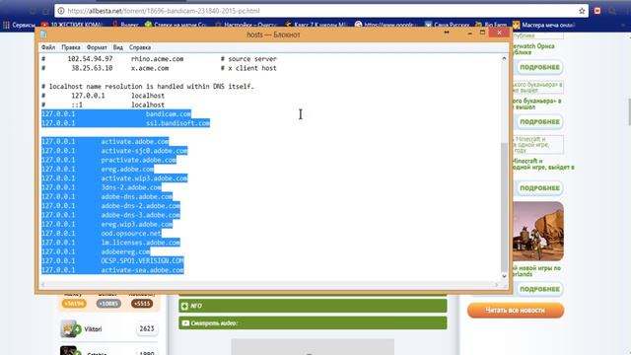Click the NFO icon on the green bar
This screenshot has width=631, height=355.
tap(184, 306)
